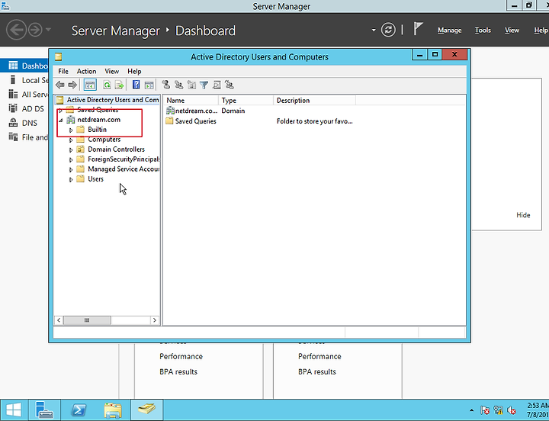The width and height of the screenshot is (549, 421).
Task: Select Computers folder in tree
Action: coord(104,140)
